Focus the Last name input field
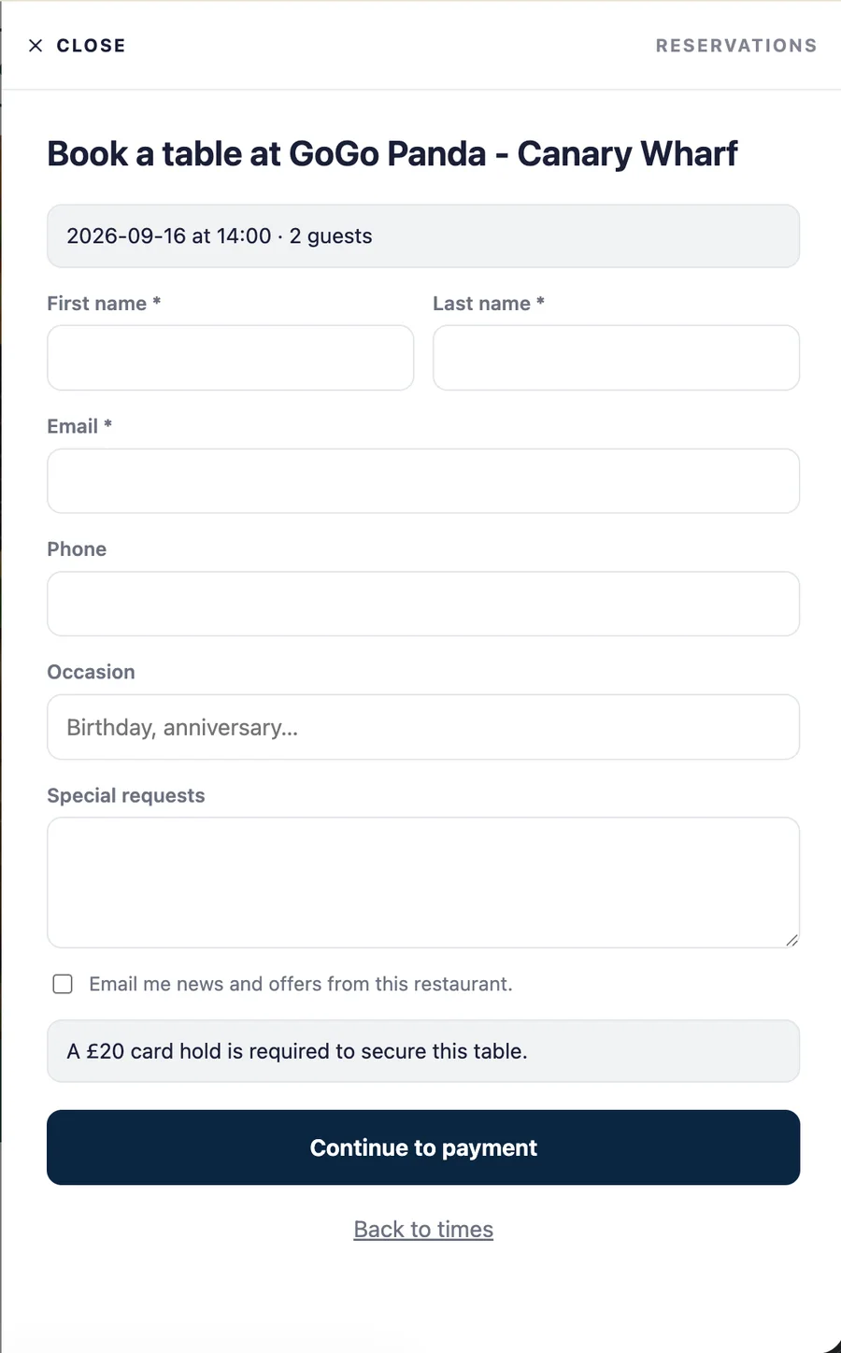Screen dimensions: 841x1353 tap(616, 358)
